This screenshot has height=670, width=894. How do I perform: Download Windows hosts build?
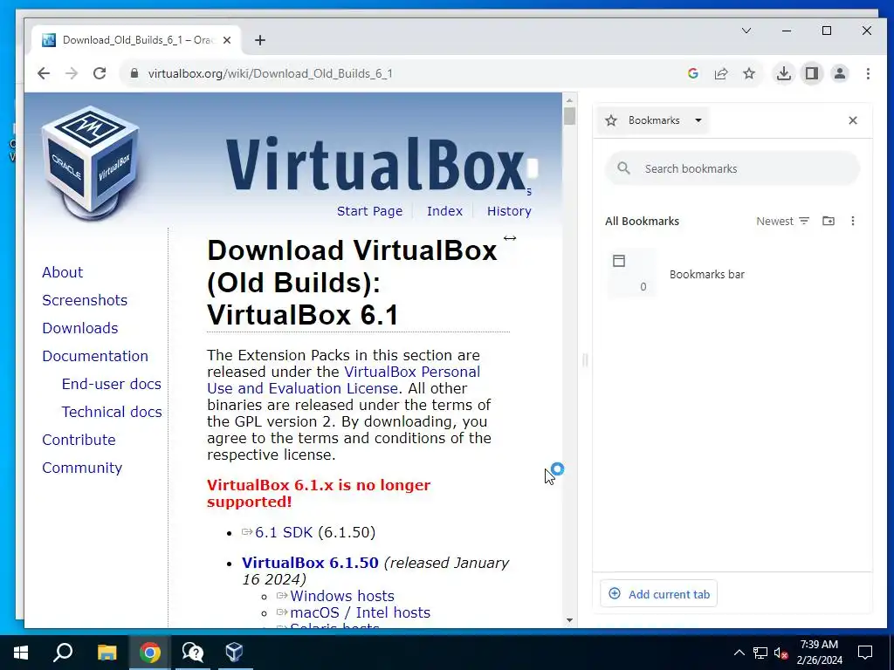point(341,596)
